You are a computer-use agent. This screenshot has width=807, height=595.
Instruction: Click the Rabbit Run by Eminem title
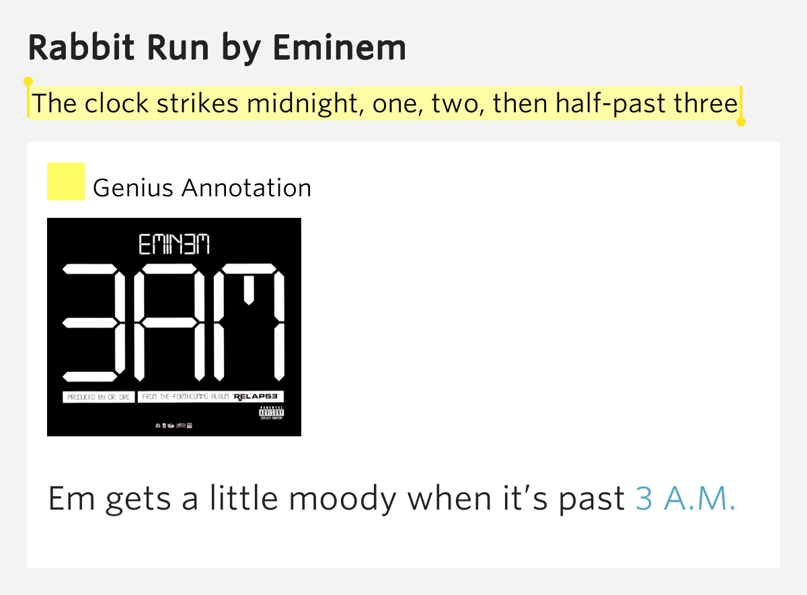217,48
